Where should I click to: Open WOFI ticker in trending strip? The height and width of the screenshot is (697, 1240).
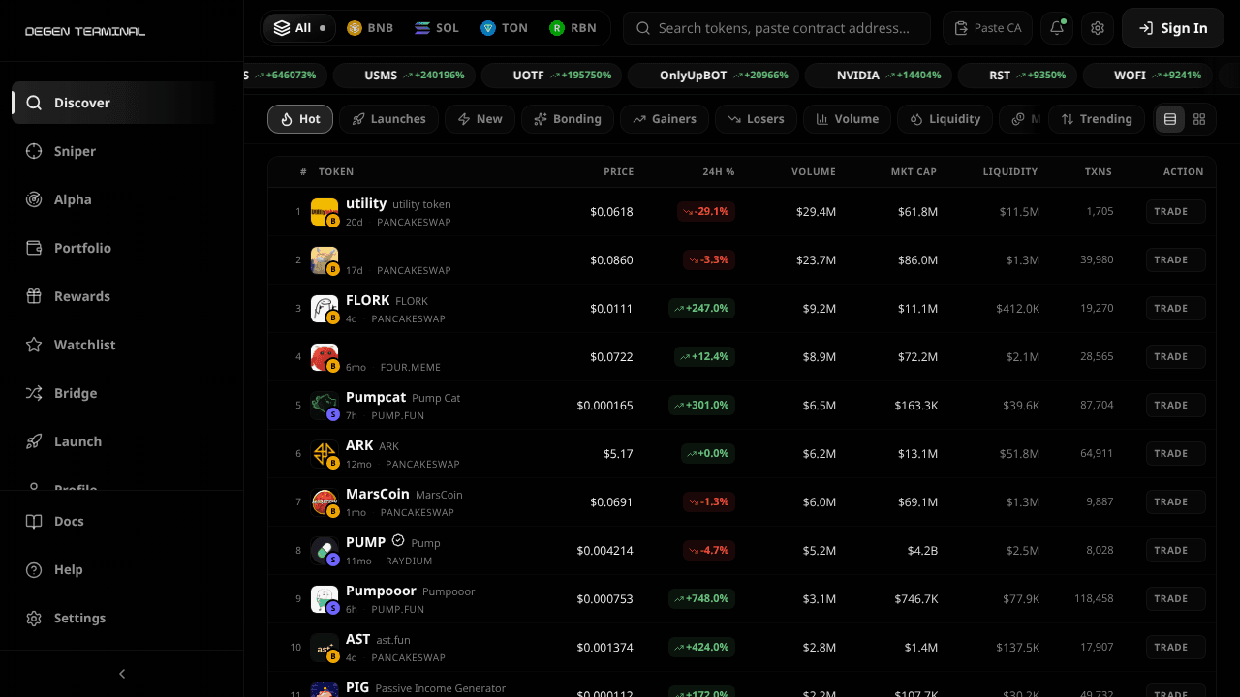click(x=1149, y=75)
